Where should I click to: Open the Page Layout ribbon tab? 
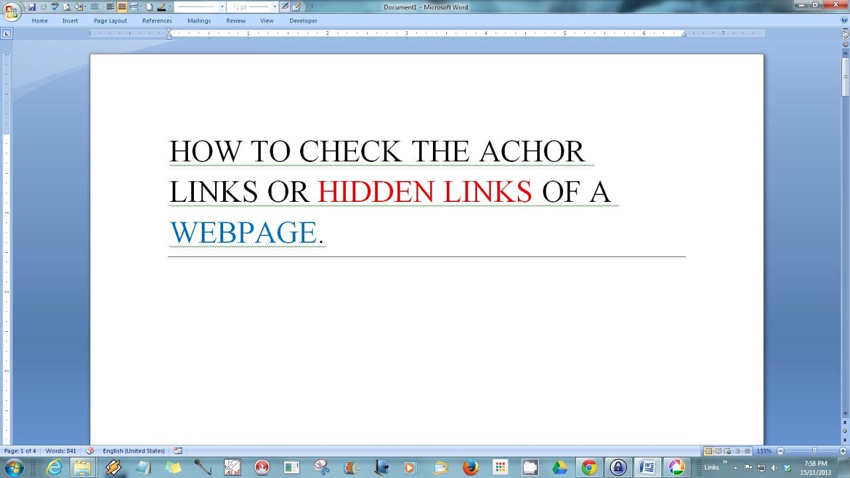coord(110,21)
